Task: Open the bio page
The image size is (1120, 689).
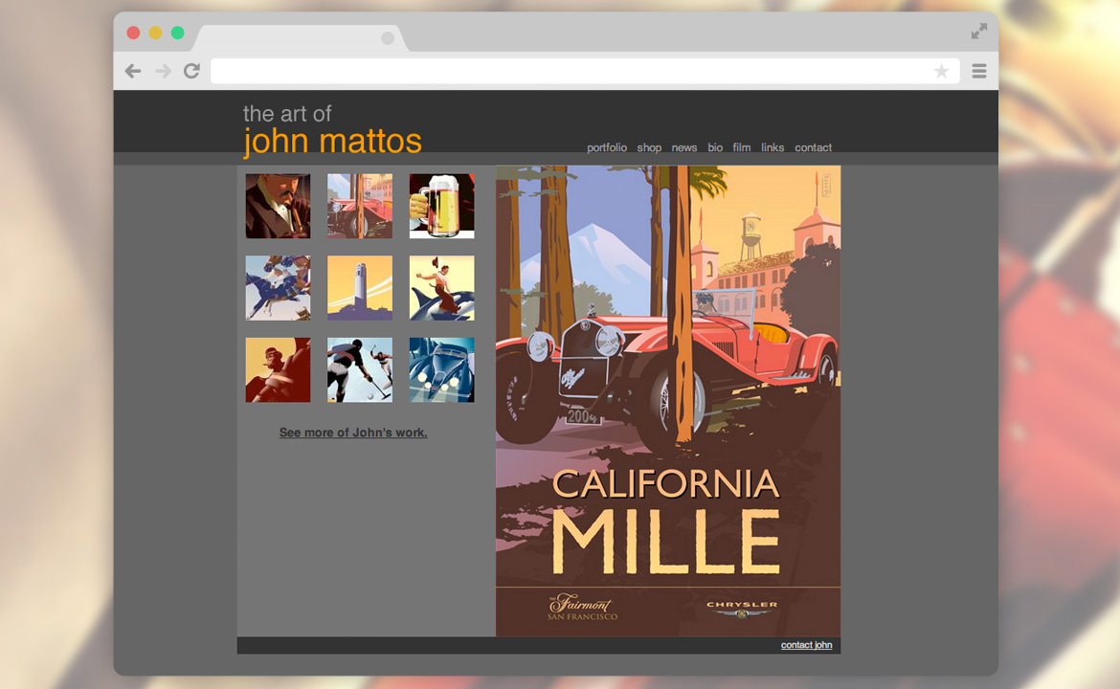Action: tap(715, 147)
